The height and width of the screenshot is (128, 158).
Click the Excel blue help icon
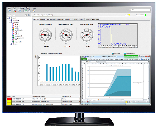point(142,59)
